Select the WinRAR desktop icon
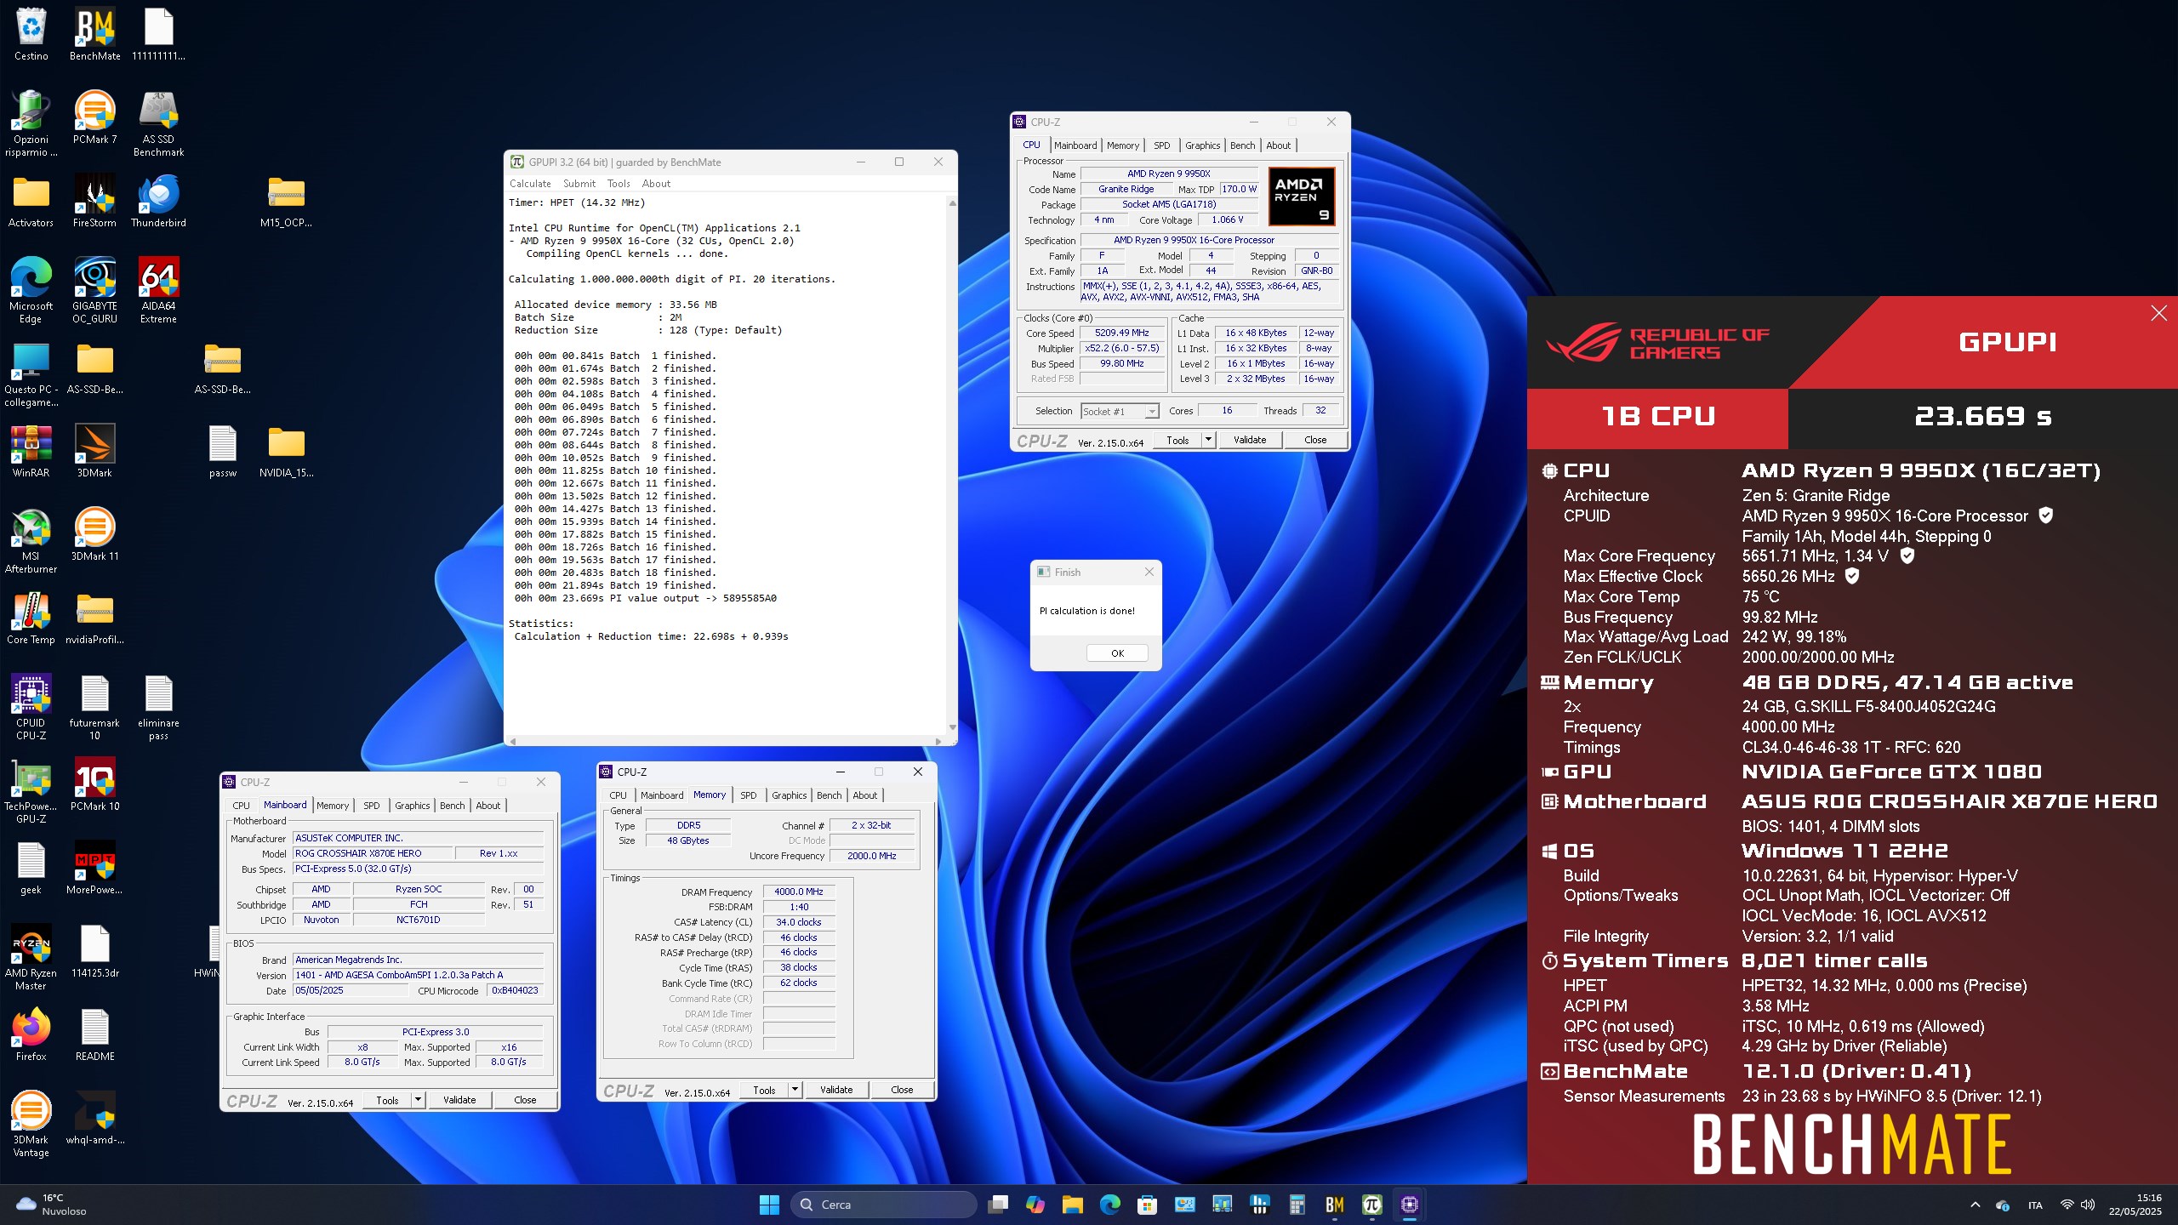This screenshot has height=1225, width=2178. tap(31, 451)
